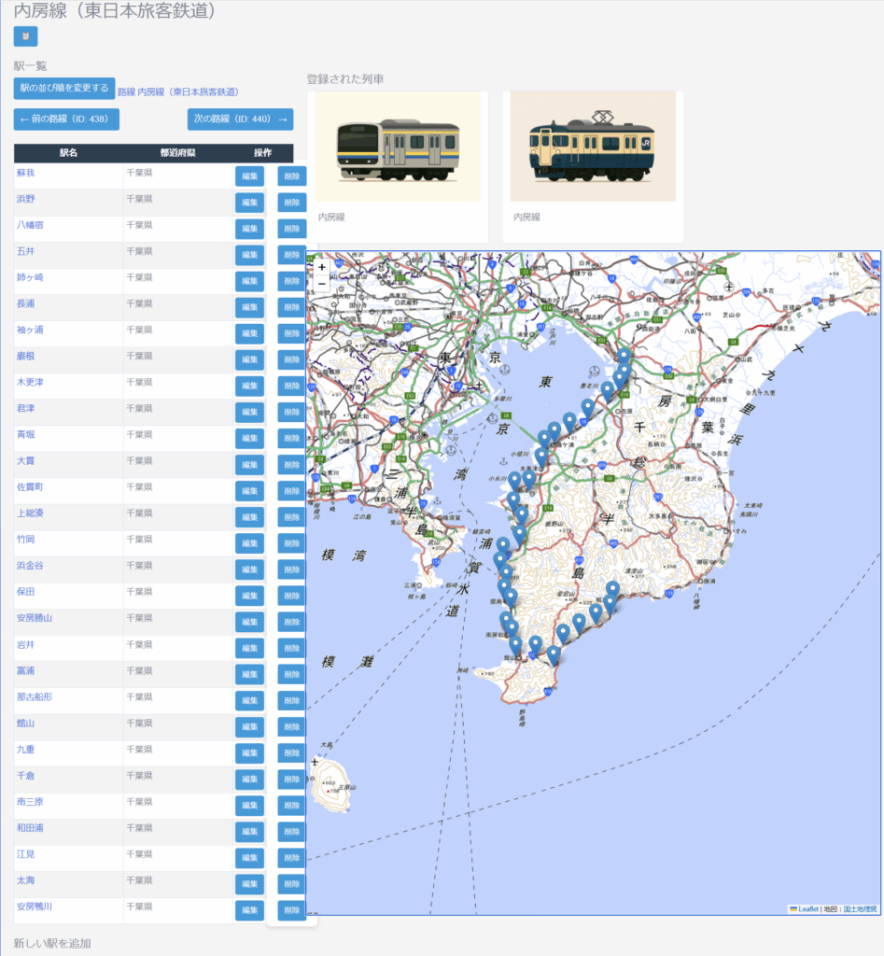Screen dimensions: 884x956
Task: Delete the 八幡宿 station row
Action: pos(292,229)
